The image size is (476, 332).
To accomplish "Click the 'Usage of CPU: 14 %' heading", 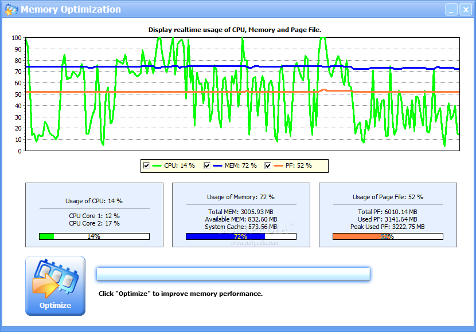I will (x=94, y=201).
